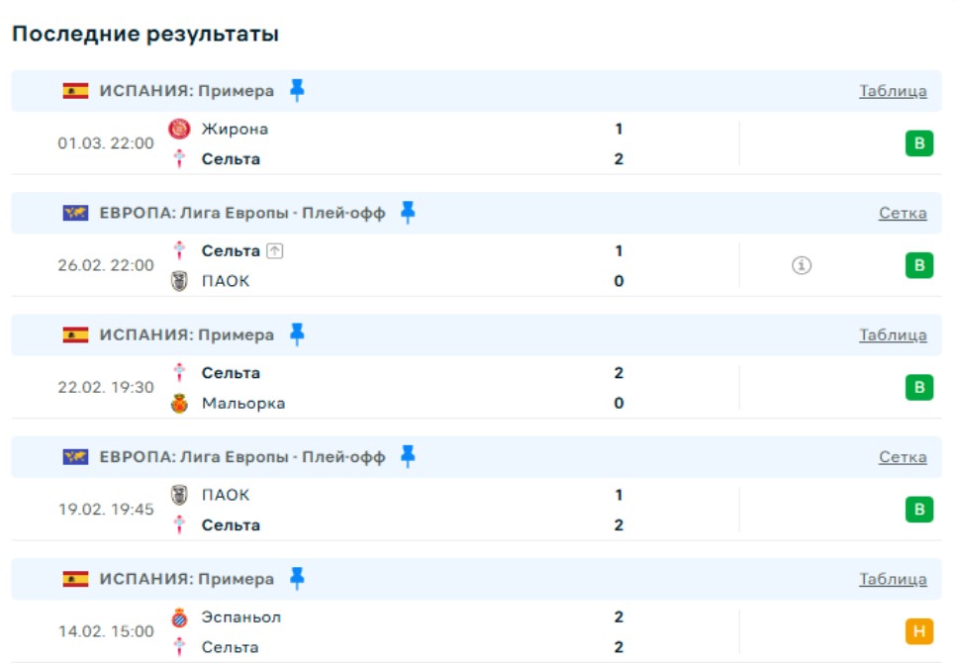Pin the top Испания Примера league header
Screen dimensions: 956x663
point(297,91)
